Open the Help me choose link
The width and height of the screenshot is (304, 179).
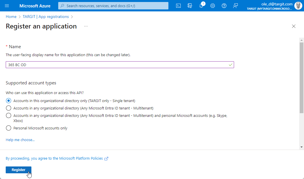[20, 140]
